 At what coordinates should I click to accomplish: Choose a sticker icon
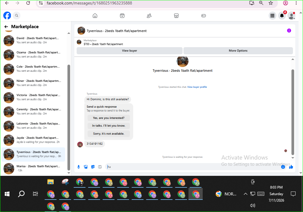point(93,167)
